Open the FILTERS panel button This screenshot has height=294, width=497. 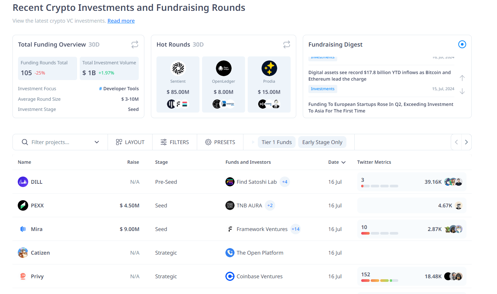tap(175, 142)
